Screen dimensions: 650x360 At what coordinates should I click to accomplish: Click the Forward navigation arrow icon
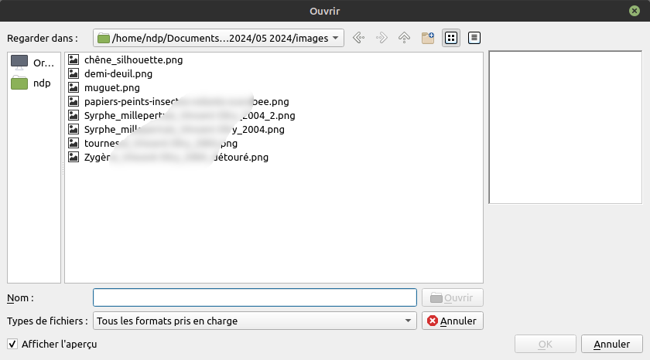click(381, 37)
